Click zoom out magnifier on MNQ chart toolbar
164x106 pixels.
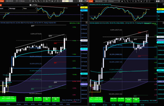[x=130, y=1]
